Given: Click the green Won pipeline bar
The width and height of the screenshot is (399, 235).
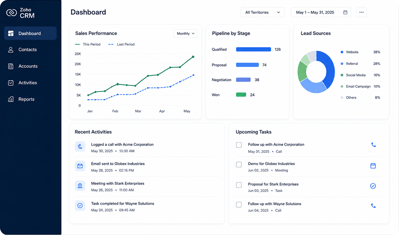Looking at the screenshot, I should (x=241, y=95).
